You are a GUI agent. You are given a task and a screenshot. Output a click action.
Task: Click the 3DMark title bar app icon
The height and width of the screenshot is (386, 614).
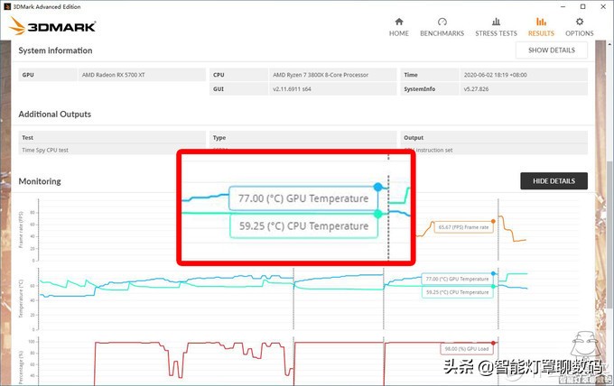(x=7, y=6)
